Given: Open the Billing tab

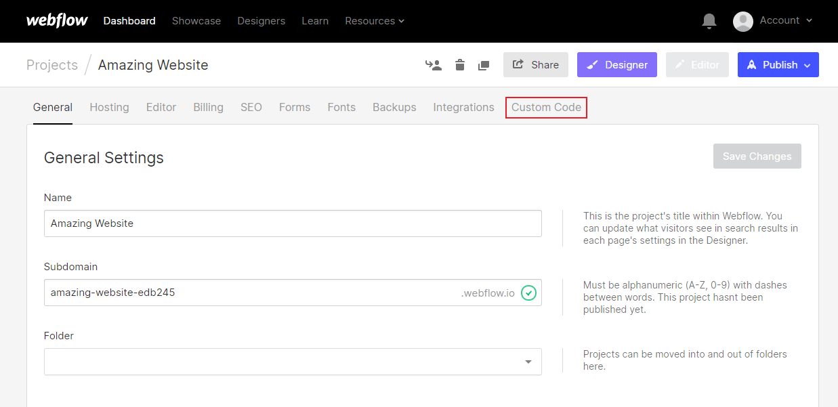Looking at the screenshot, I should pos(208,107).
